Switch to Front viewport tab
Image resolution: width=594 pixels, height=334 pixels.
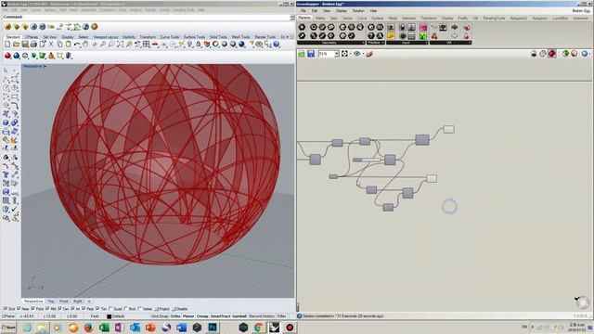pyautogui.click(x=64, y=302)
